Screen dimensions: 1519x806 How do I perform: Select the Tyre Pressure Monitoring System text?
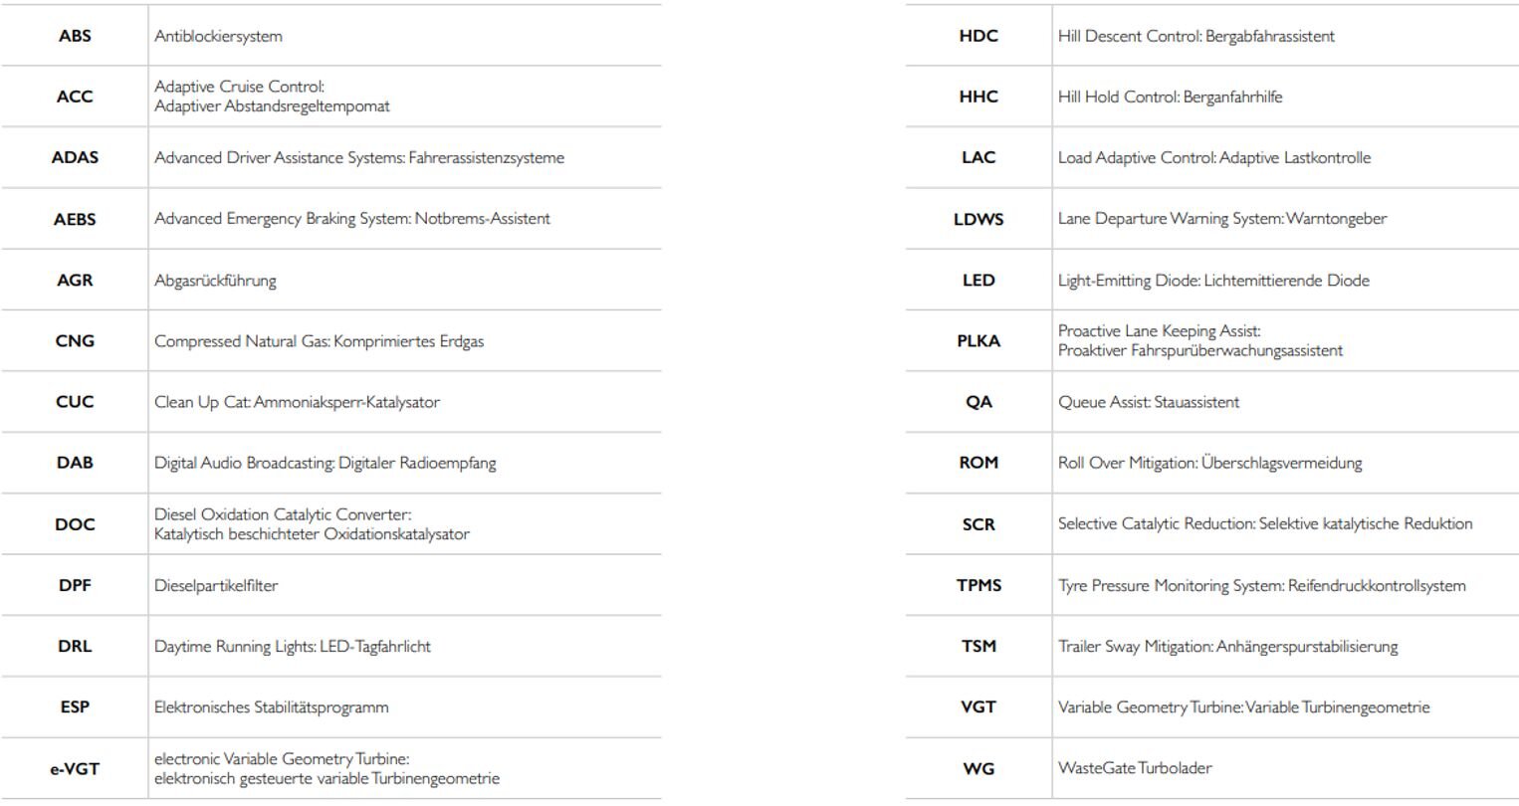(x=1261, y=585)
